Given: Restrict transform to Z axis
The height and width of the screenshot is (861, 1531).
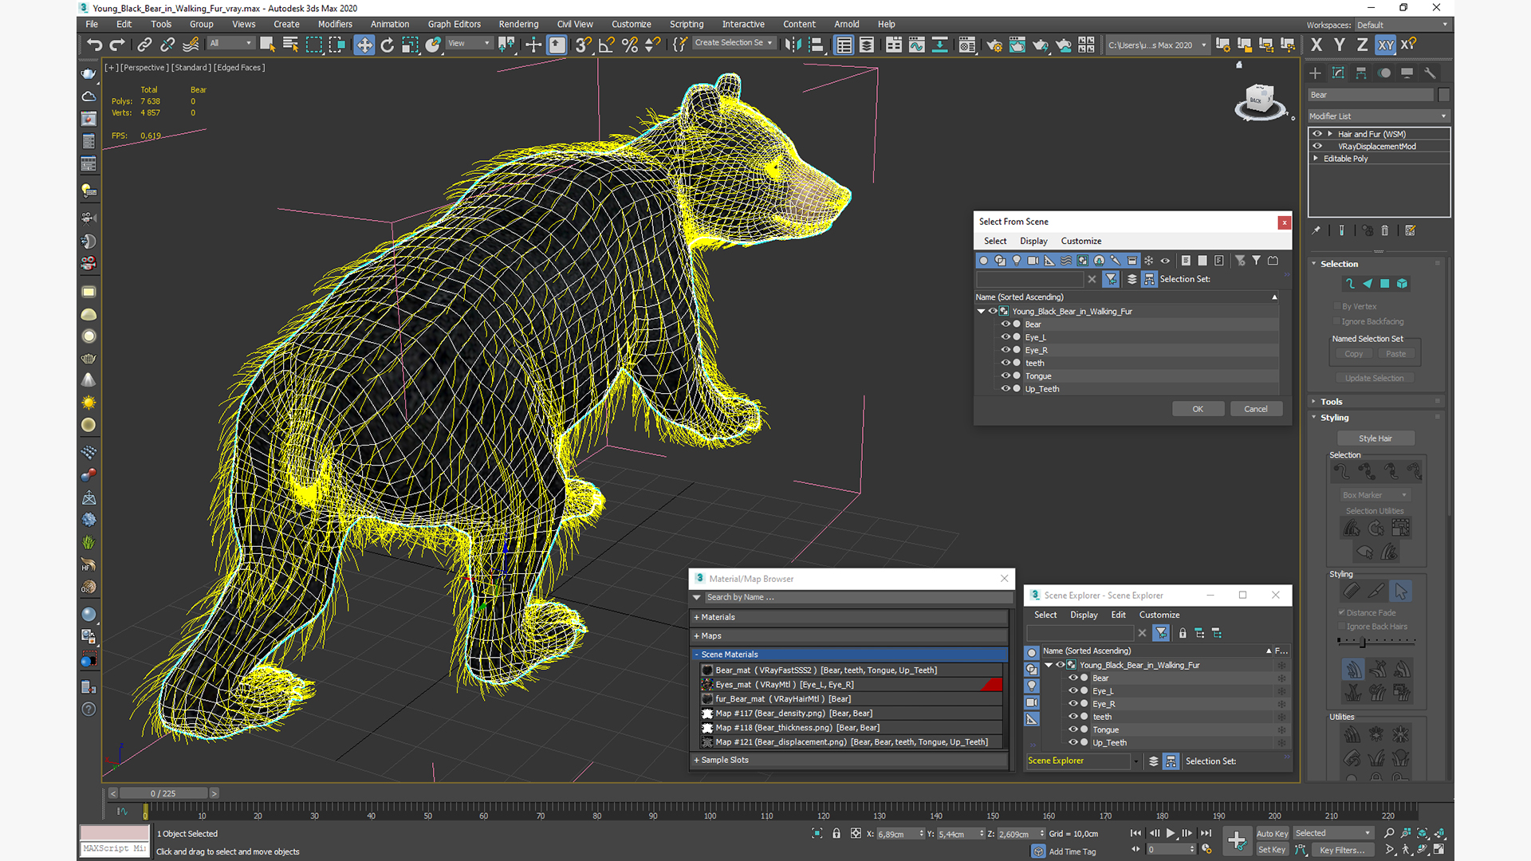Looking at the screenshot, I should pos(1362,45).
